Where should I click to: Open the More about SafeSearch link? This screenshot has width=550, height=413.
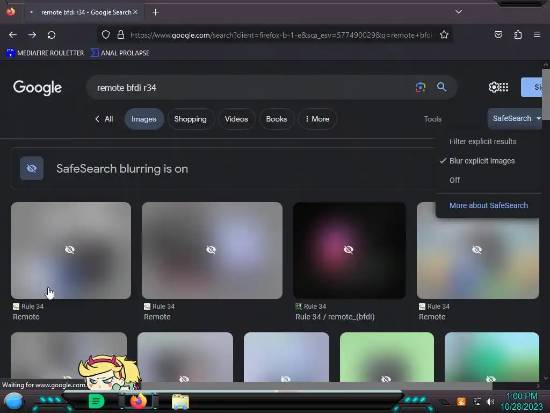pos(488,205)
